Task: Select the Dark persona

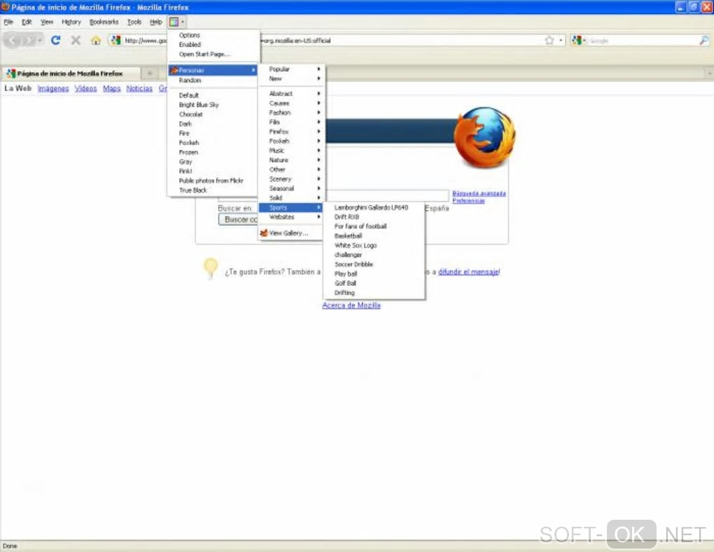Action: 213,124
